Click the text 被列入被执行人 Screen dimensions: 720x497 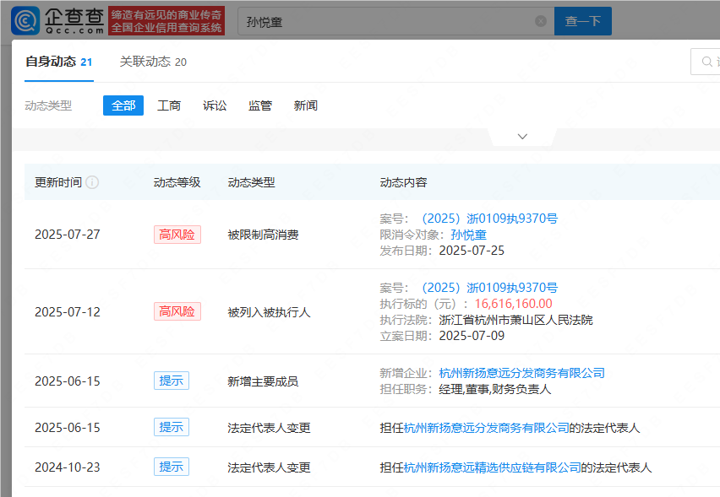tap(269, 312)
